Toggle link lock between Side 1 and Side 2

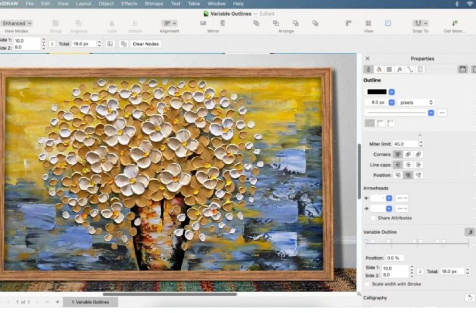(420, 272)
